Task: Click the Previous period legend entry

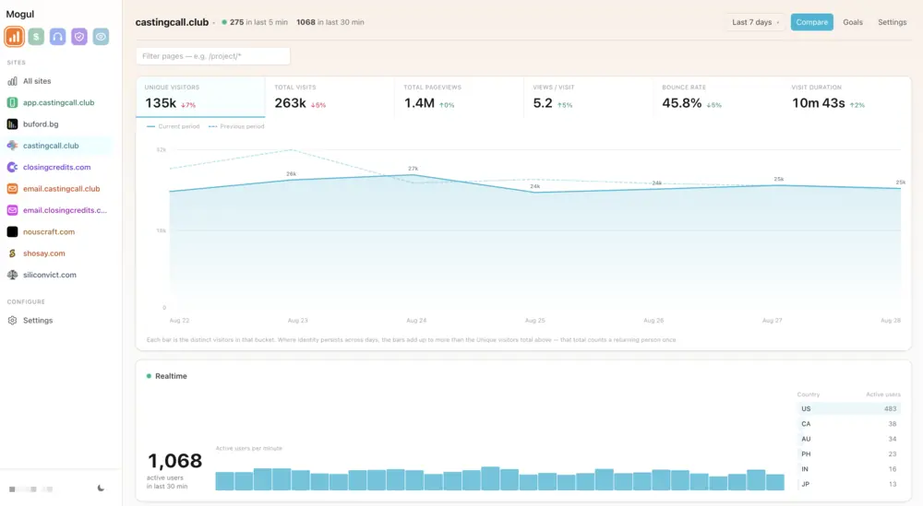Action: tap(236, 126)
